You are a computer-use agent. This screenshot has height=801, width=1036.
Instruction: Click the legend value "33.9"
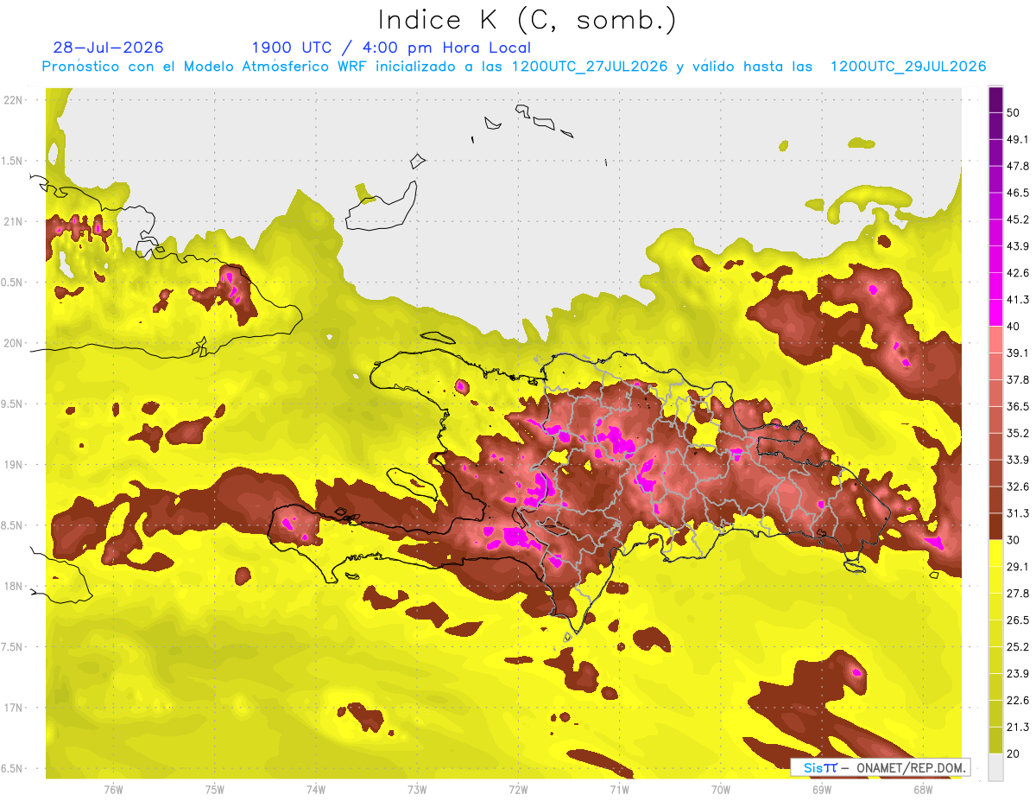point(1018,460)
